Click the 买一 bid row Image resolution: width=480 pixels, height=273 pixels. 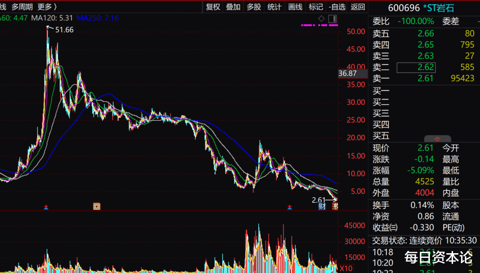click(x=424, y=91)
